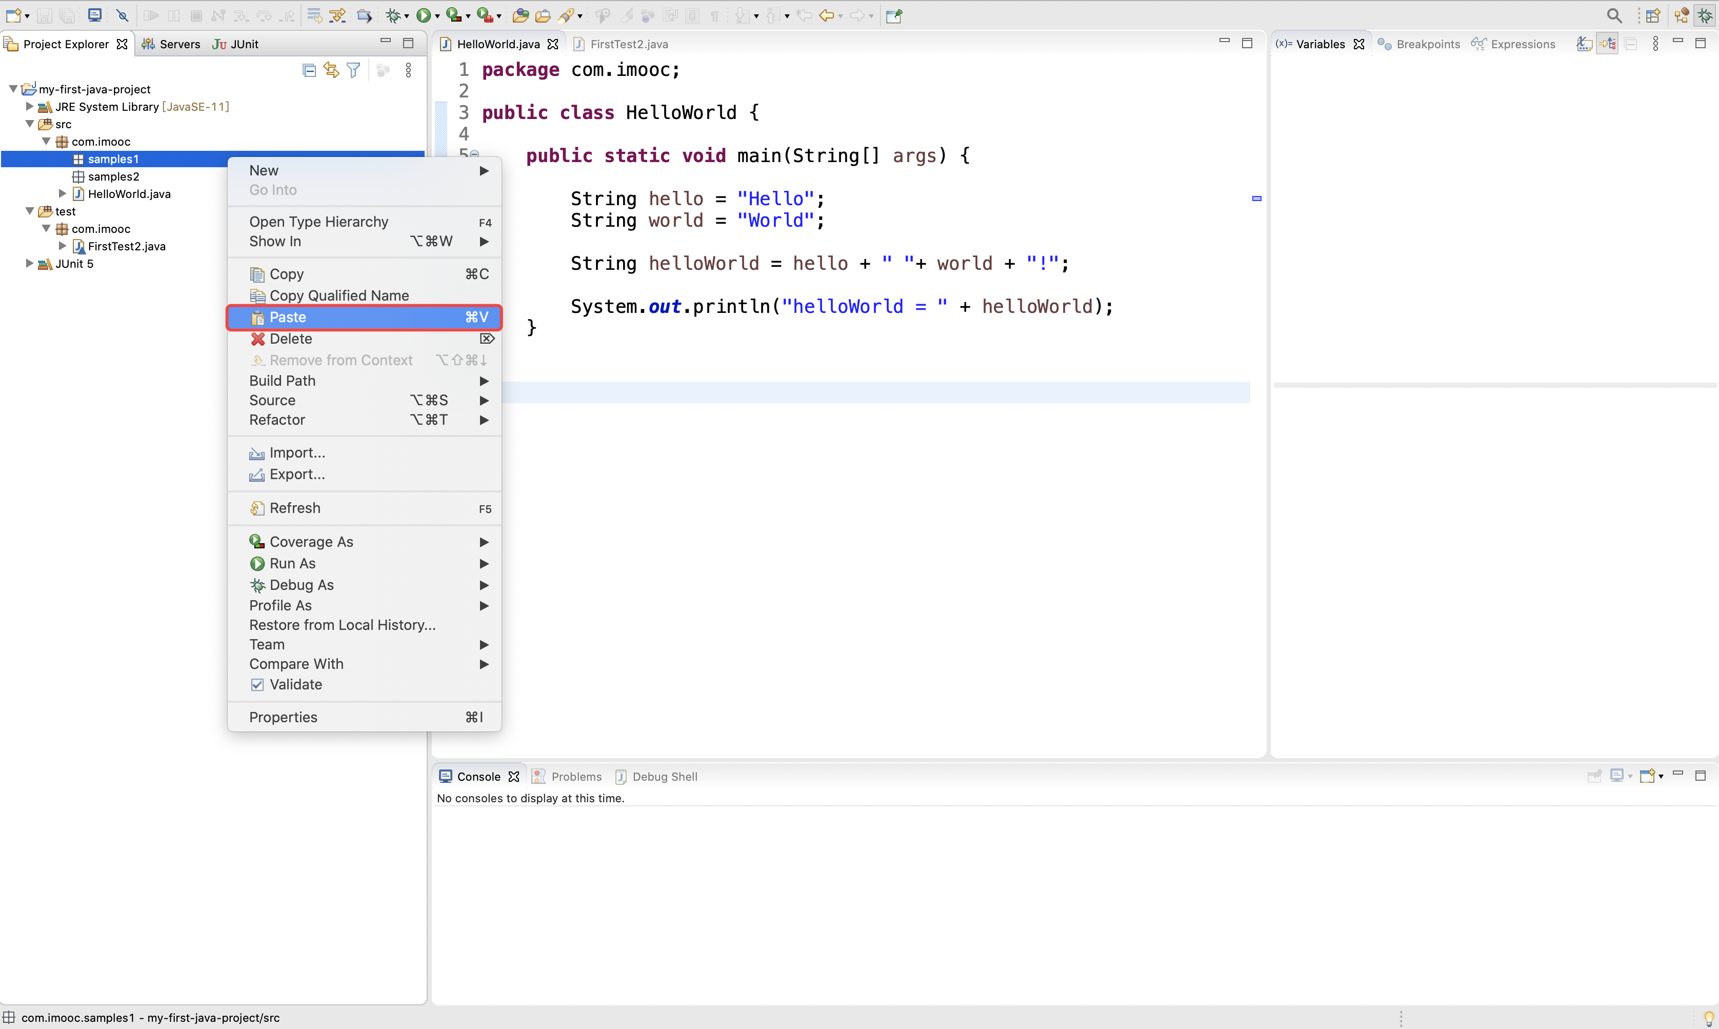
Task: Open Project Explorer view menu (three dots)
Action: [408, 70]
